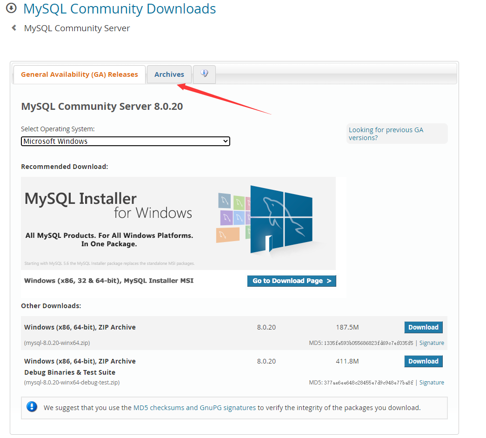Open the Select Operating System dropdown

(126, 141)
